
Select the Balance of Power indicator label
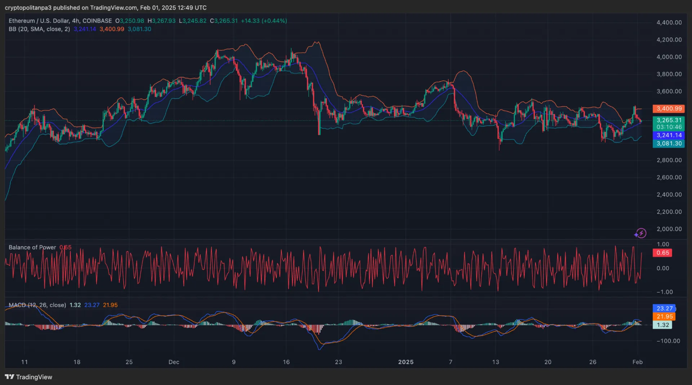[32, 247]
